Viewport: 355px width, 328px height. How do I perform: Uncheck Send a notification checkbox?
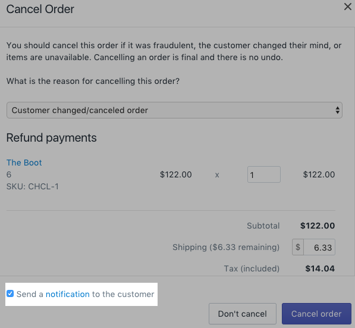[10, 293]
